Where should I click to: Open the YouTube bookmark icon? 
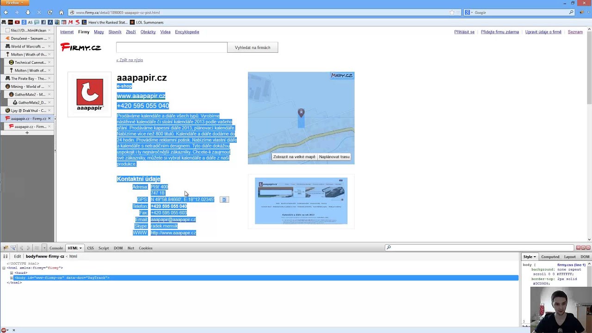tap(17, 22)
